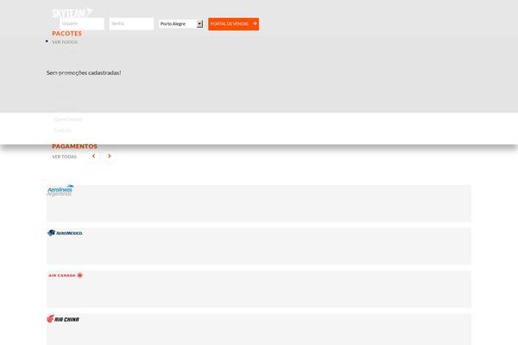Viewport: 518px width, 345px height.
Task: Click the Pagamentos heading
Action: tap(74, 146)
